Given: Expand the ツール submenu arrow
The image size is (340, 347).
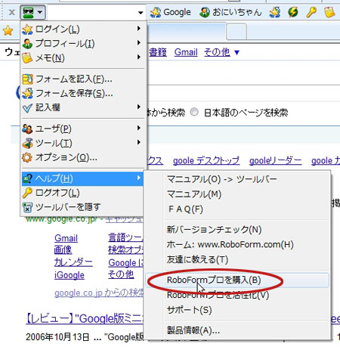Looking at the screenshot, I should (139, 142).
